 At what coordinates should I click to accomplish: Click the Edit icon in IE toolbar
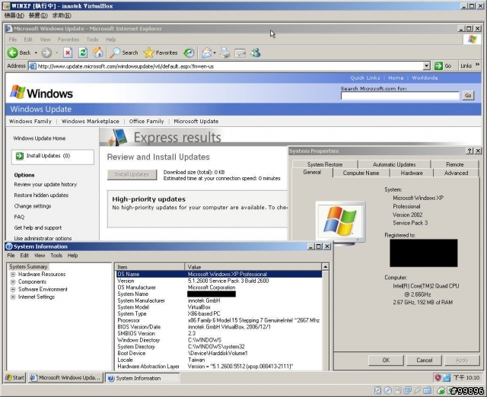240,53
